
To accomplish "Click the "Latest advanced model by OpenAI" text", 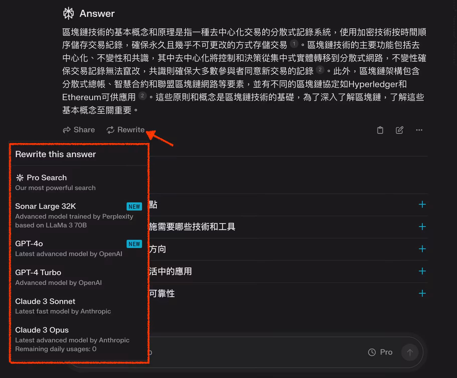I will click(68, 254).
